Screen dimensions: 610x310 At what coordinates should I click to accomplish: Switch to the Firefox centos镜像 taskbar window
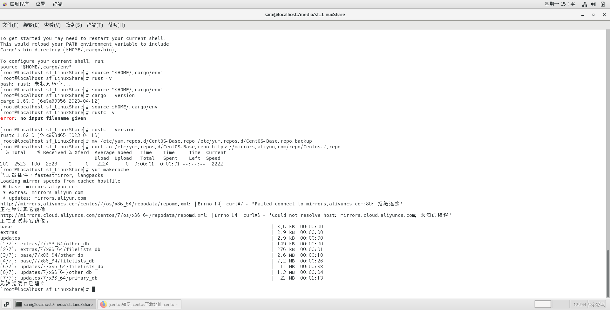(139, 304)
